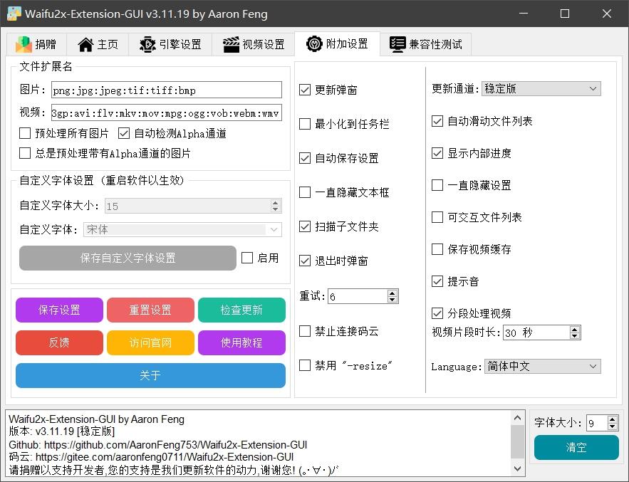Viewport: 629px width, 482px height.
Task: Switch to the 视频设置 tab
Action: [254, 44]
